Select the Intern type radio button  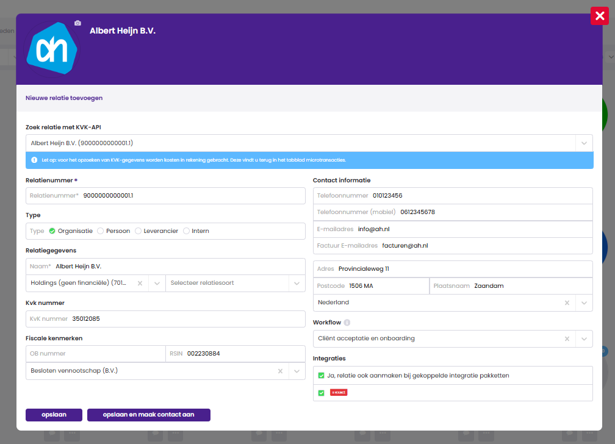[186, 231]
